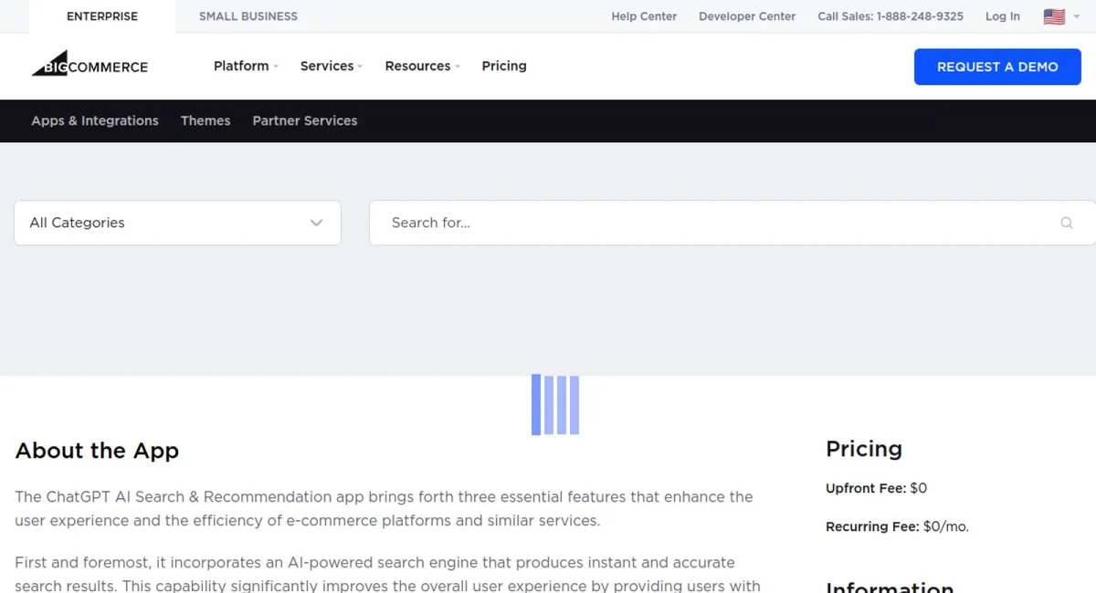
Task: Visit the Developer Center
Action: pos(747,16)
